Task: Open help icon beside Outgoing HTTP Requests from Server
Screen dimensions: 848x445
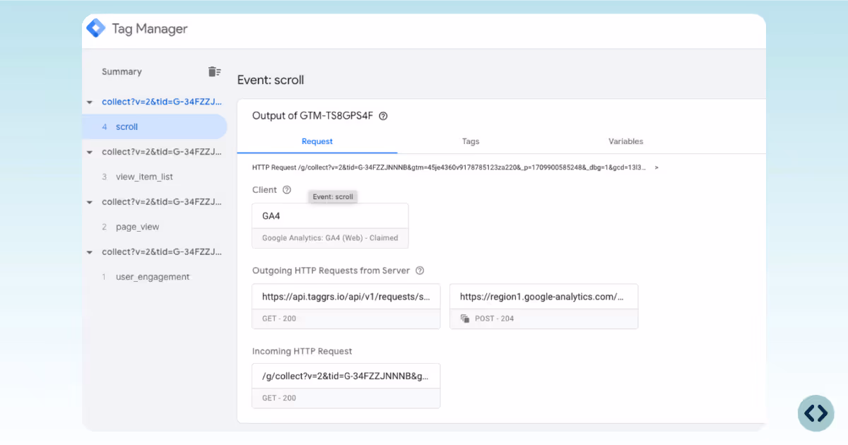Action: pyautogui.click(x=420, y=271)
